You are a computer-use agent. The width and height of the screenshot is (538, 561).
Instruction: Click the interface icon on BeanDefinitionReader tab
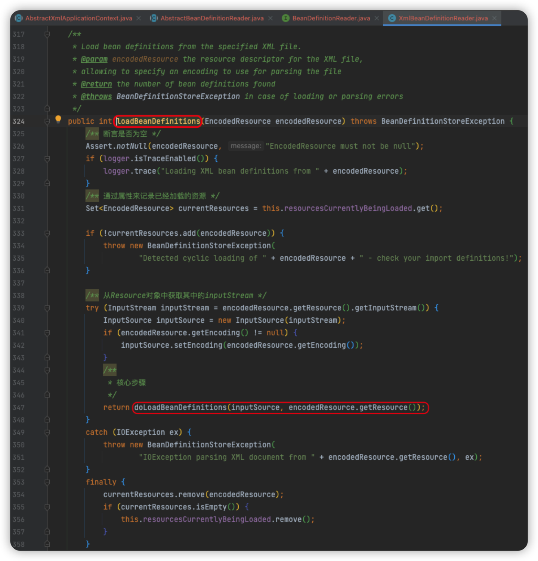[285, 18]
